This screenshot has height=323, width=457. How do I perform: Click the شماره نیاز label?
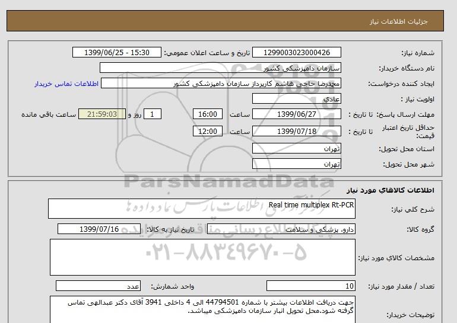[x=418, y=53]
